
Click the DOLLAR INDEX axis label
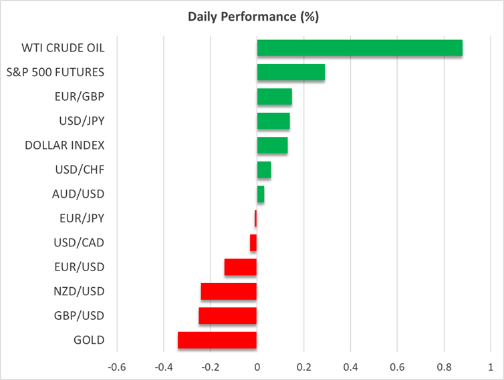pyautogui.click(x=64, y=145)
